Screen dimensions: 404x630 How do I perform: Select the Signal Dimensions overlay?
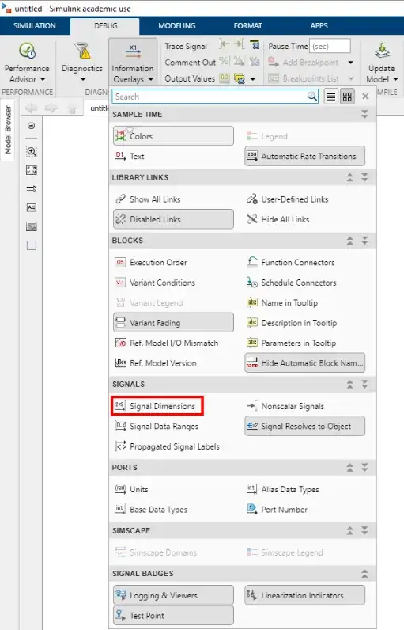(x=157, y=406)
